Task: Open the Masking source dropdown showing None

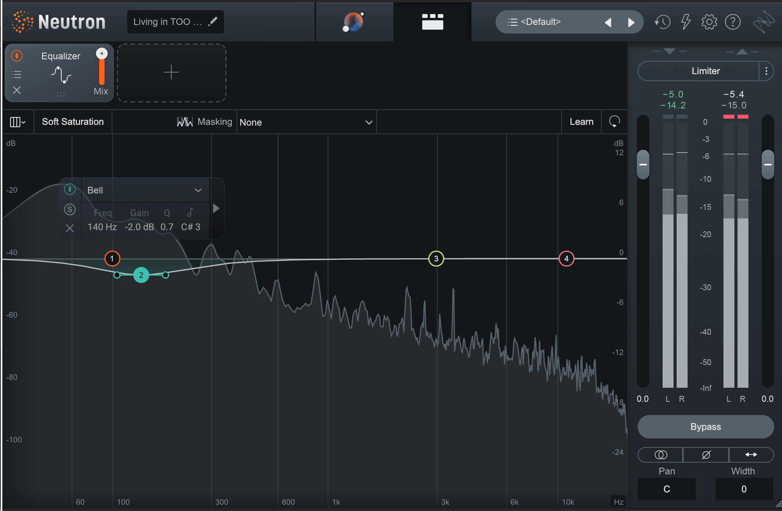Action: [306, 122]
